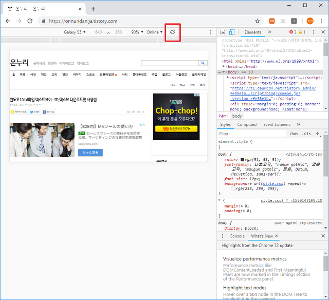Viewport: 329px width, 300px height.
Task: Toggle the device toolbar icon in DevTools
Action: click(232, 32)
